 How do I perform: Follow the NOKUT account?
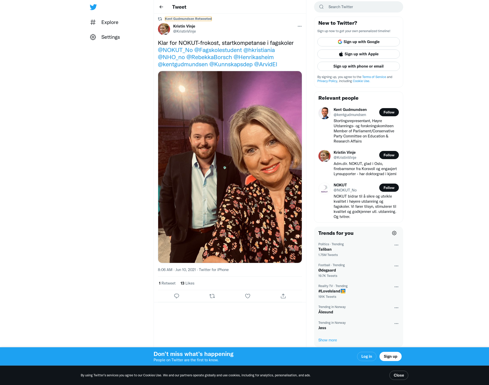(389, 188)
